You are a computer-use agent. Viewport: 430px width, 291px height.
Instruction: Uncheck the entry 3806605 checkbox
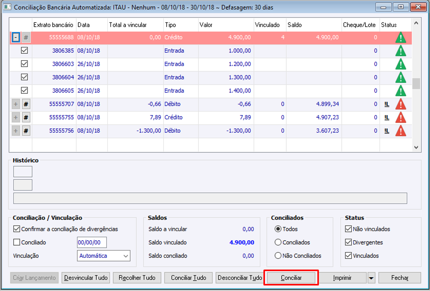pos(25,90)
